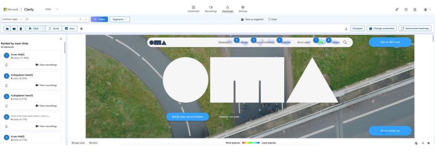Open the Dashboard tab

(193, 9)
